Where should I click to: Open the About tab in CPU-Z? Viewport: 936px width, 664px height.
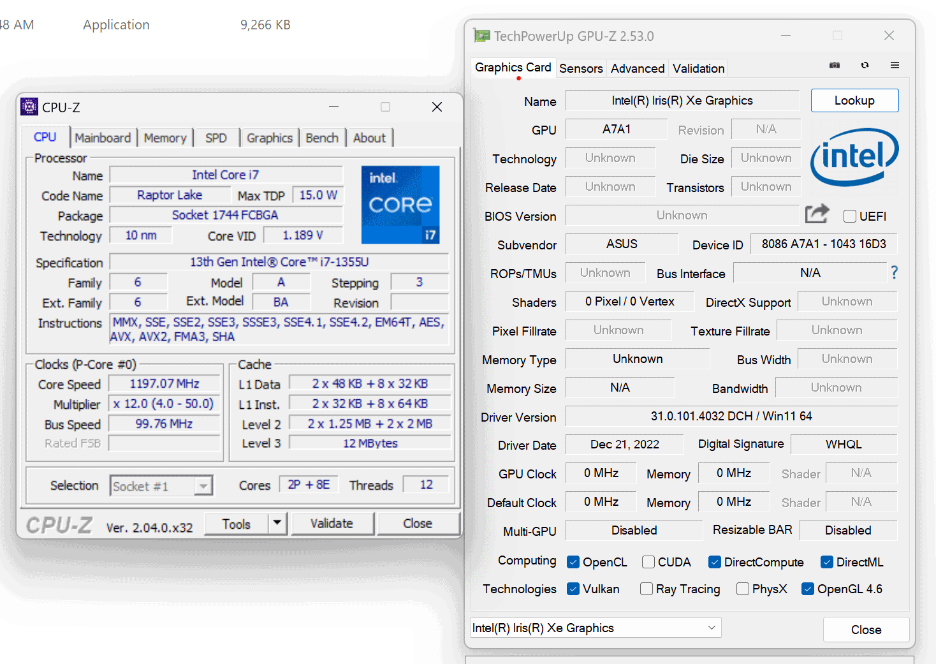click(x=369, y=138)
